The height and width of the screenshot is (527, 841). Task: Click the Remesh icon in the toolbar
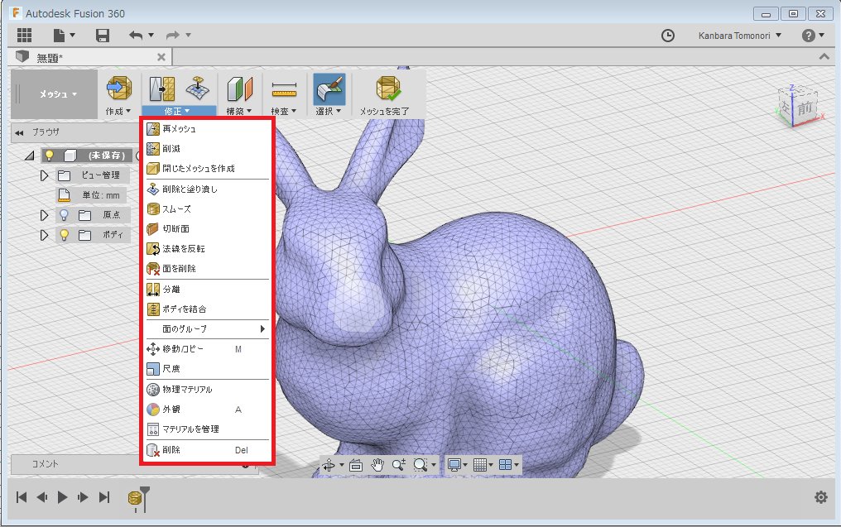pyautogui.click(x=161, y=89)
